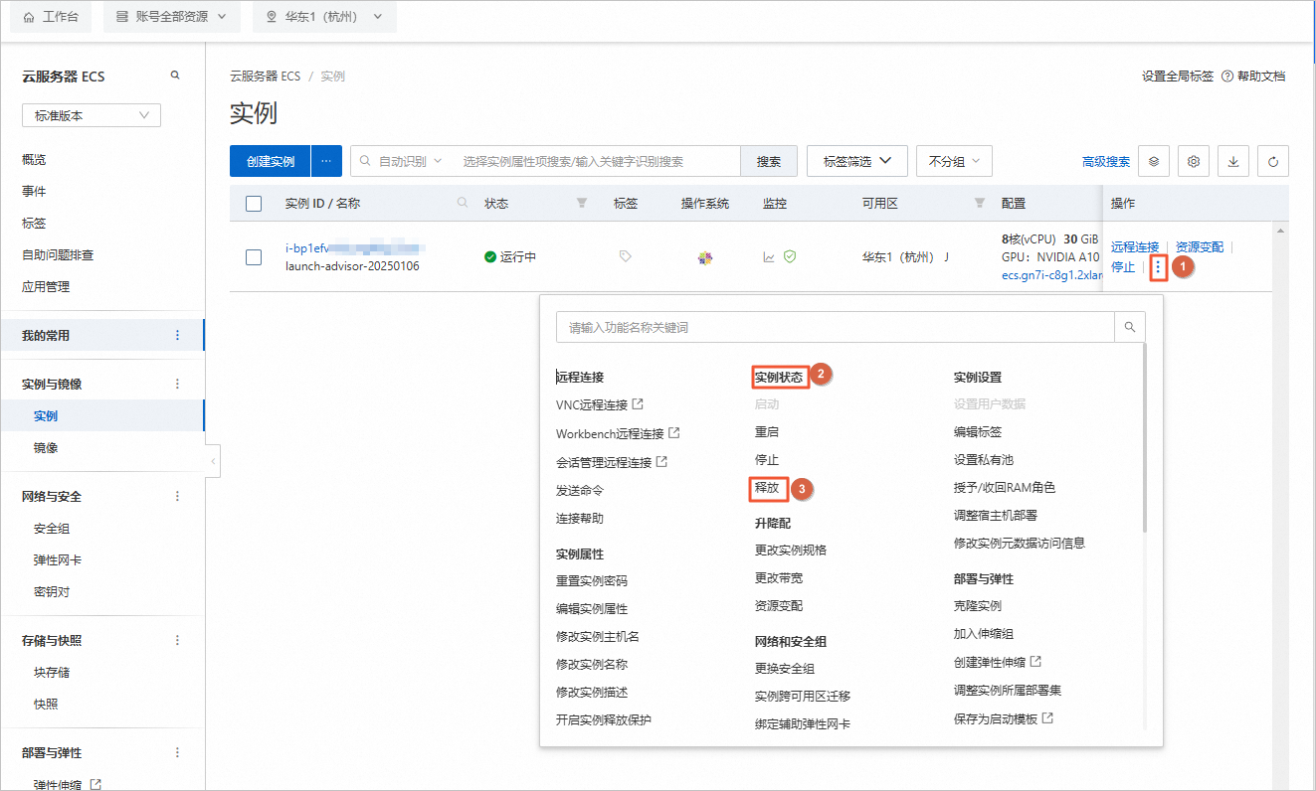This screenshot has width=1316, height=791.
Task: Open the 标准版本 version dropdown
Action: tap(92, 116)
